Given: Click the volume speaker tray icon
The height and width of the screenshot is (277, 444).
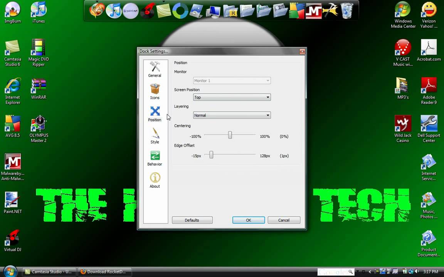Looking at the screenshot, I should (417, 272).
